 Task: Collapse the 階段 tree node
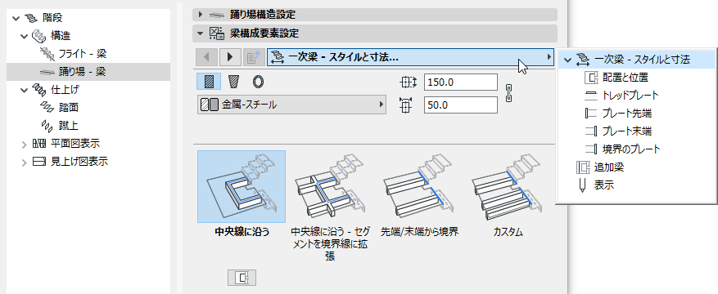[x=16, y=18]
